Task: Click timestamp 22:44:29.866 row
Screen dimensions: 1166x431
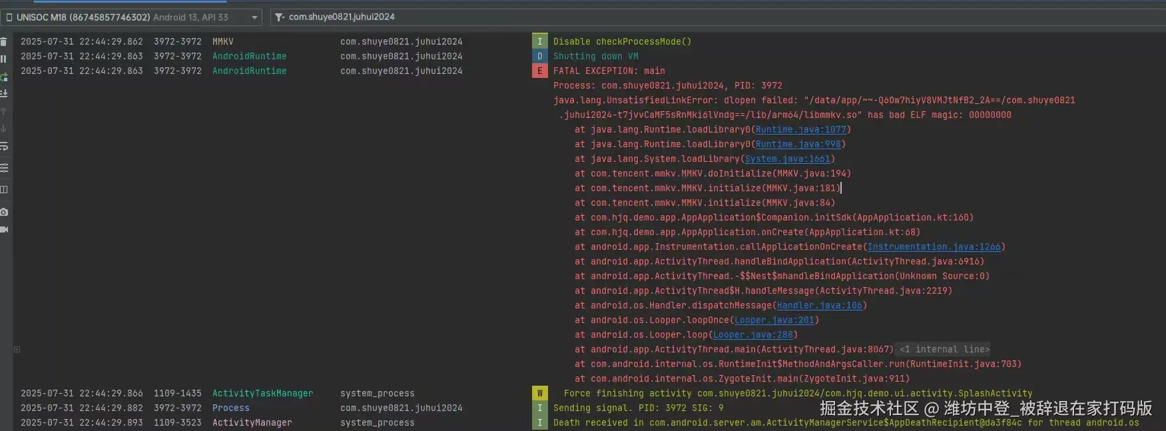Action: [111, 393]
